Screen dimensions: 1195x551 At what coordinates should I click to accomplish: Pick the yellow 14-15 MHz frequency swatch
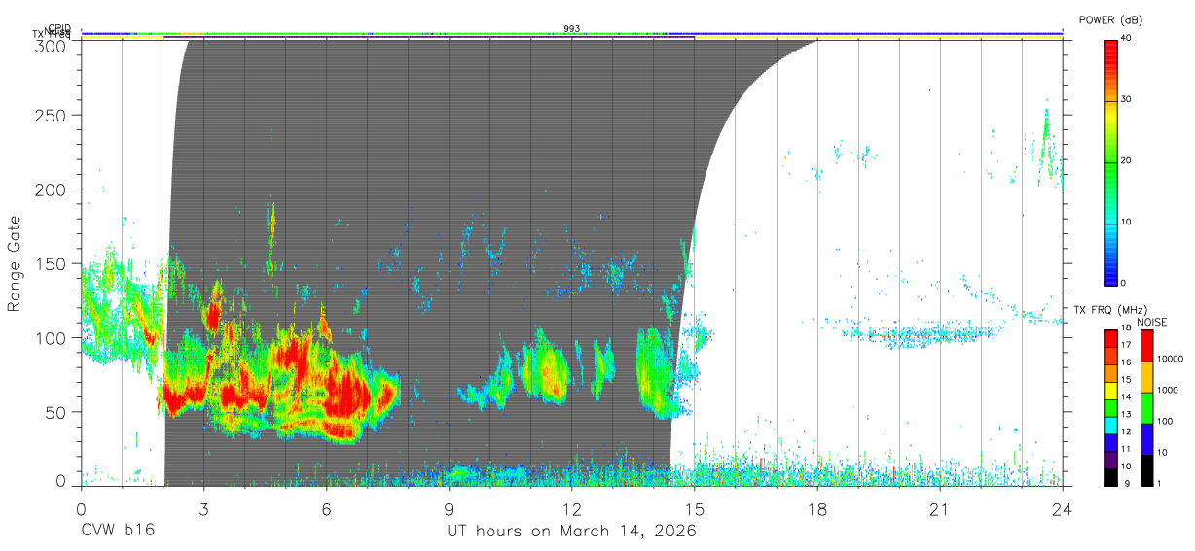(1110, 390)
